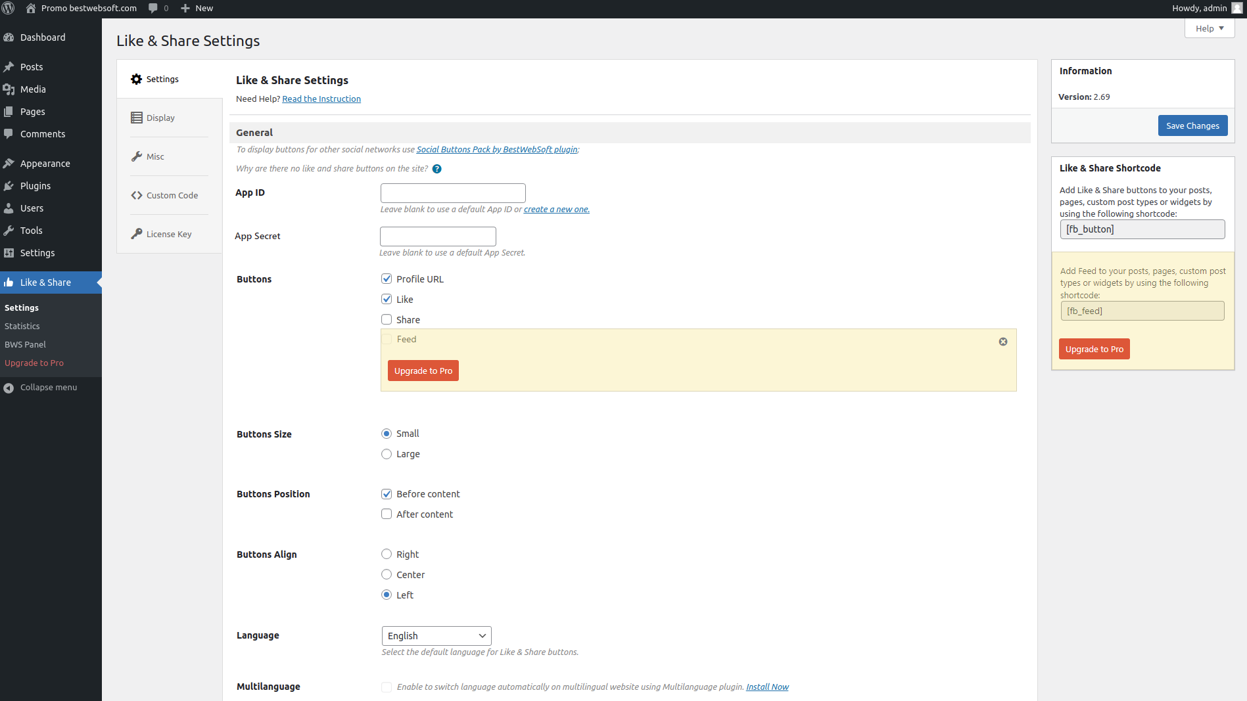Click the Version: 2.69 text
This screenshot has height=701, width=1247.
click(1084, 97)
